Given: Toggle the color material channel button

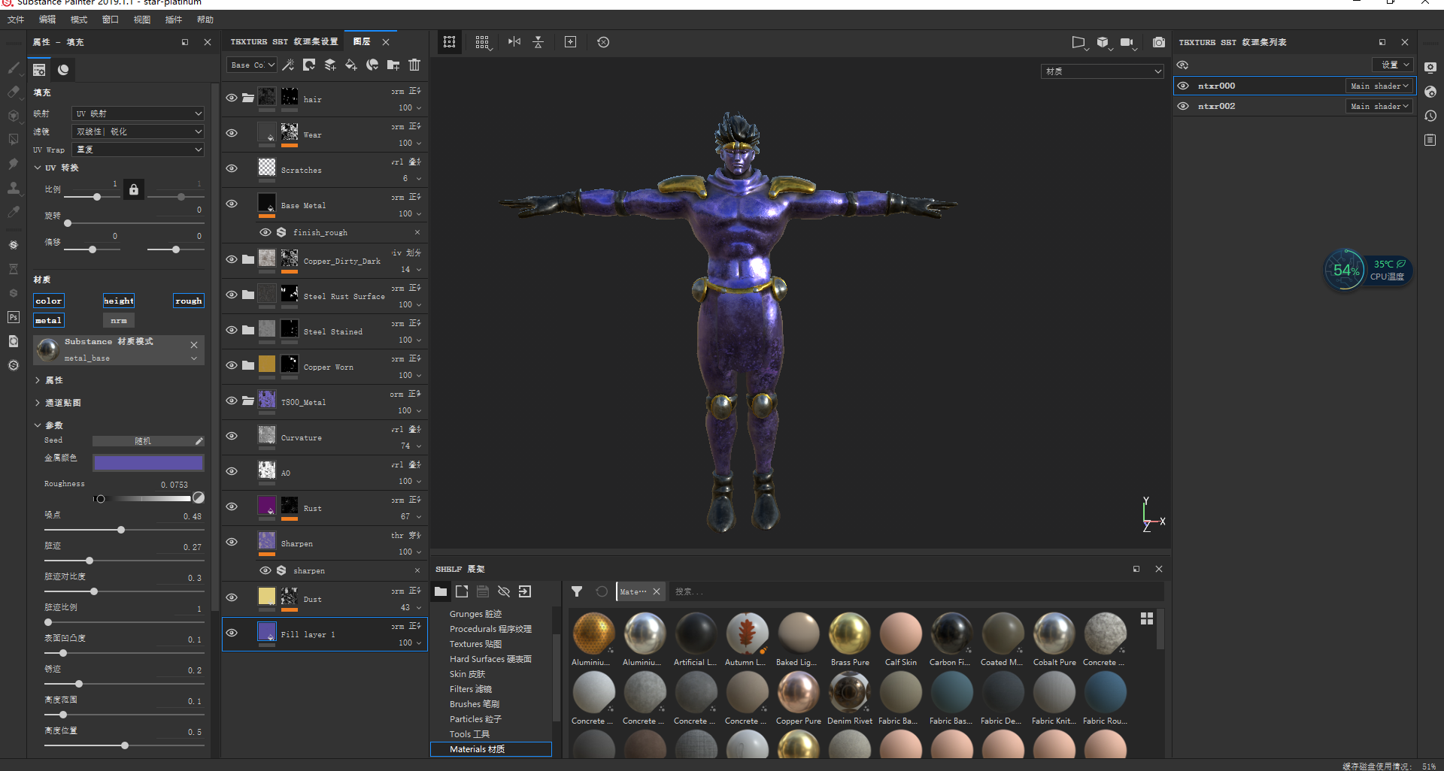Looking at the screenshot, I should pyautogui.click(x=49, y=301).
